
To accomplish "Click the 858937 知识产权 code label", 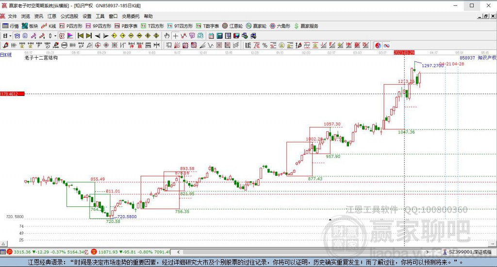I will [x=478, y=58].
